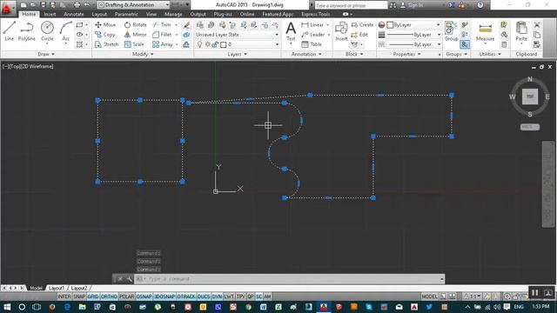
Task: Click the Measure tool
Action: pos(486,32)
